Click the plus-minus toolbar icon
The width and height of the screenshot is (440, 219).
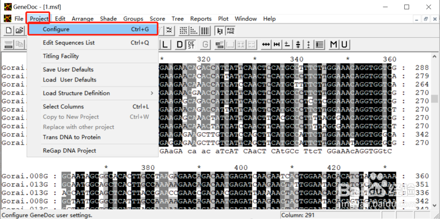click(287, 44)
